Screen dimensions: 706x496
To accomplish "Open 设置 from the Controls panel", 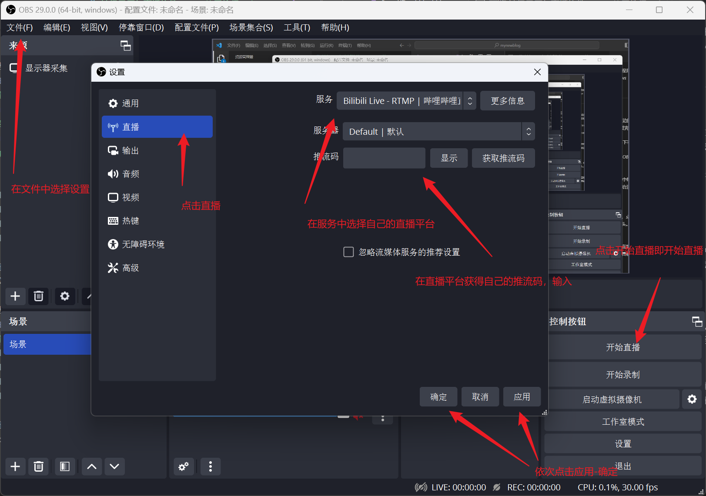I will (623, 444).
